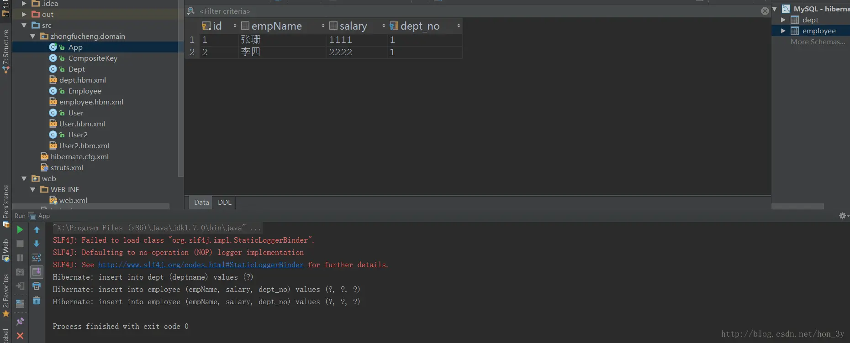Click the Exit process icon in Run panel

click(20, 286)
